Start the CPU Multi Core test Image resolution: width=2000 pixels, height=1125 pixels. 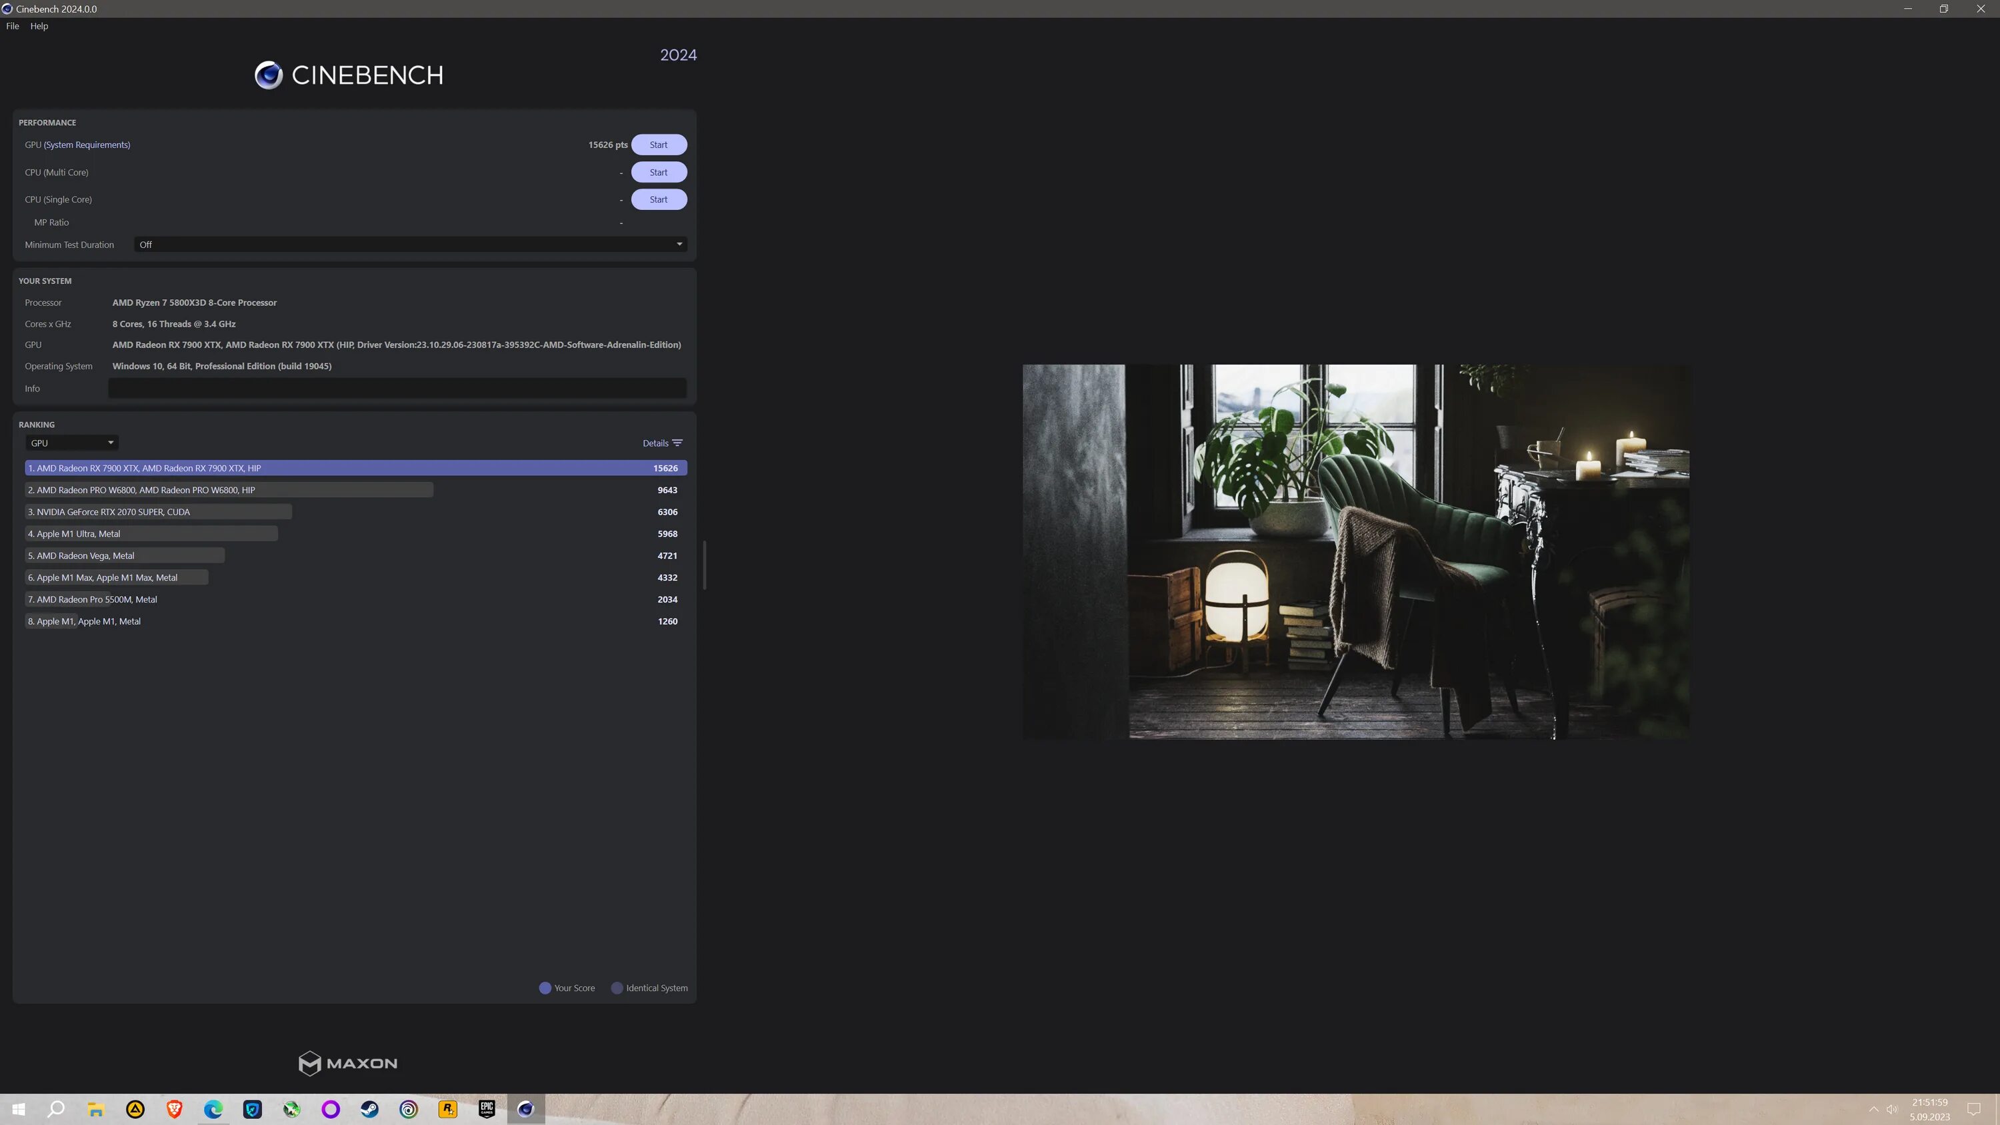pos(659,173)
